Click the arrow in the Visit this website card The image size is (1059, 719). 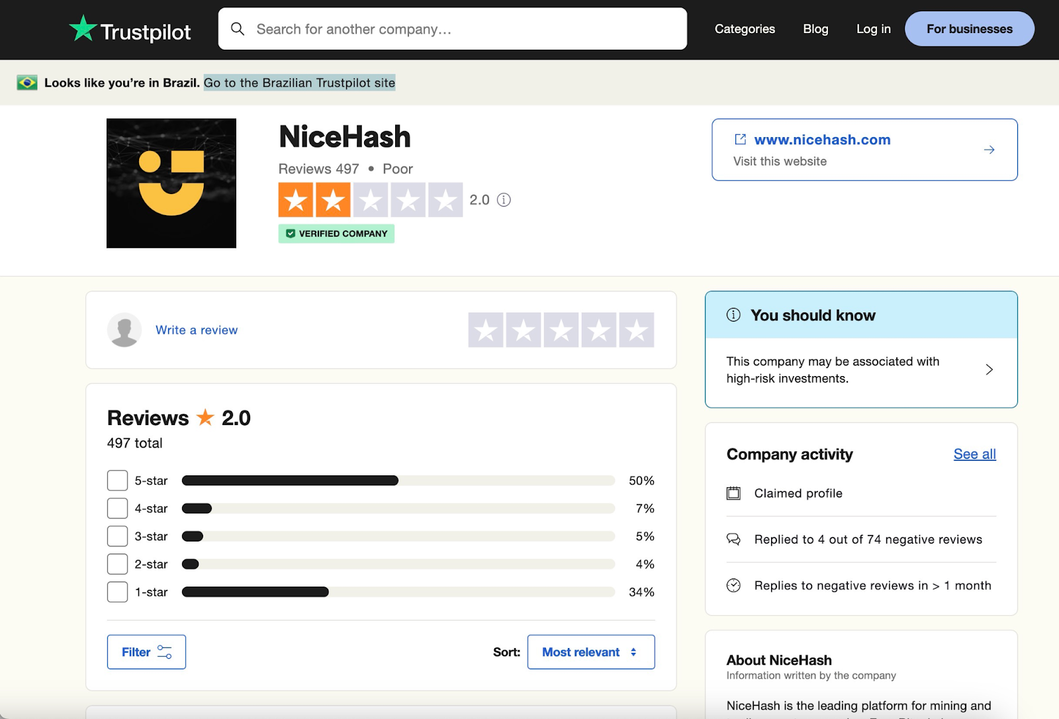[x=989, y=150]
